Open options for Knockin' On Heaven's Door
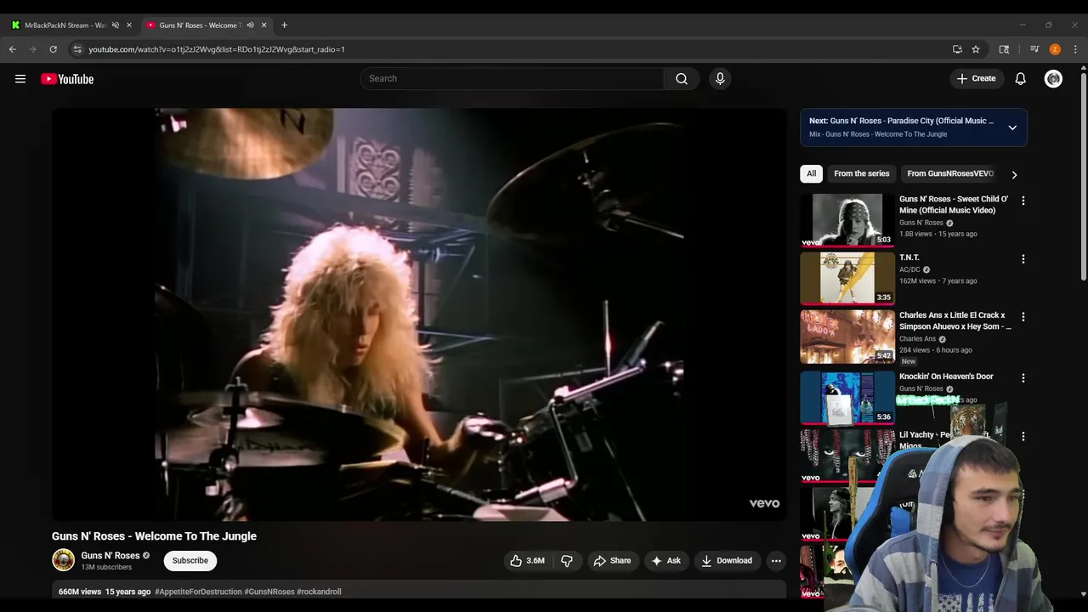 (x=1023, y=378)
